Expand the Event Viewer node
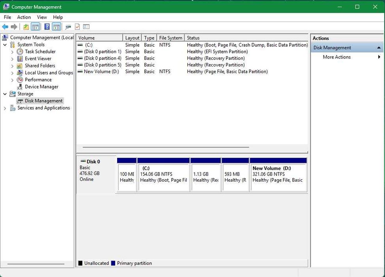The height and width of the screenshot is (277, 385). (x=12, y=59)
